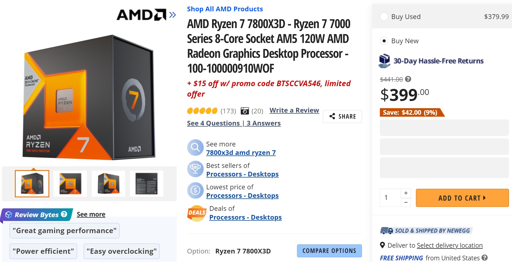Screen dimensions: 512x262
Task: Open the Compare Options button
Action: coord(329,251)
